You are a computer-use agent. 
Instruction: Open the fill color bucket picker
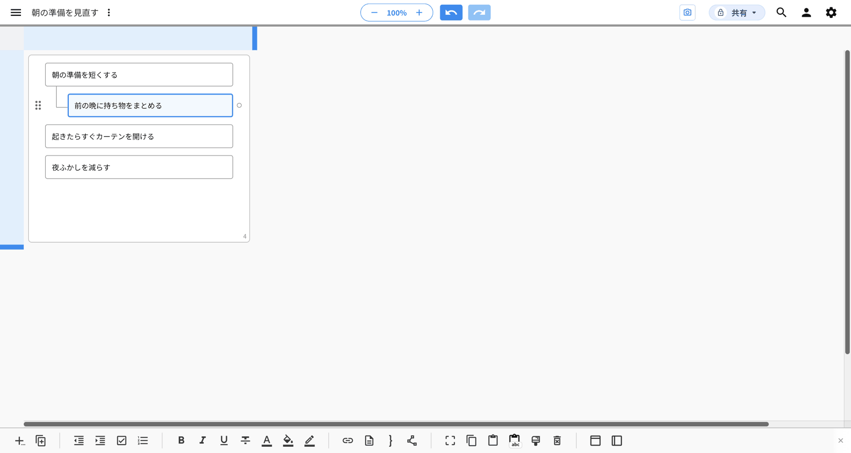point(288,440)
